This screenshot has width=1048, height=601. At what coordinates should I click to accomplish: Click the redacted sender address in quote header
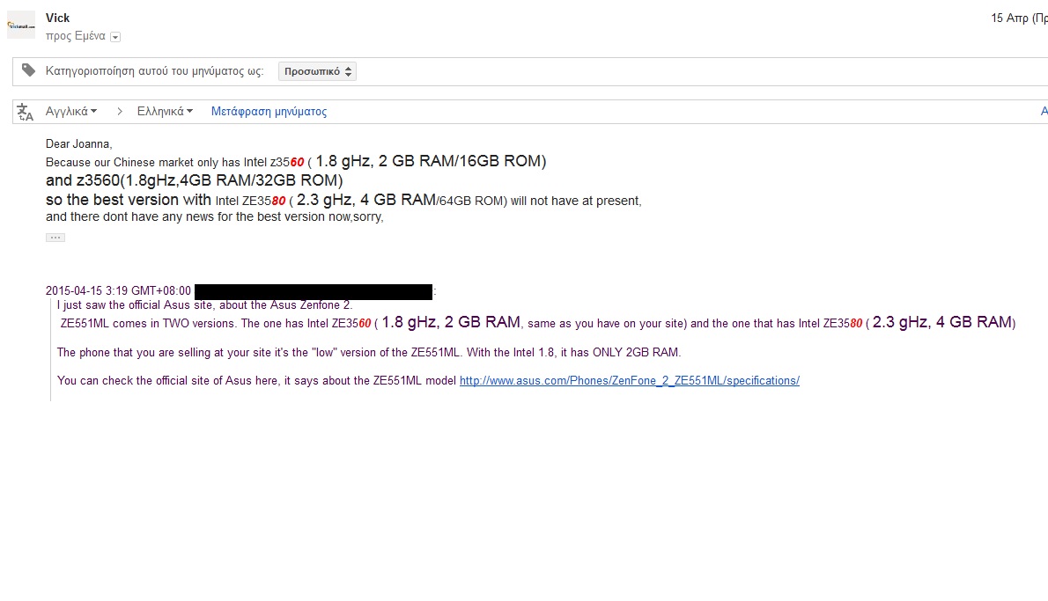(314, 292)
